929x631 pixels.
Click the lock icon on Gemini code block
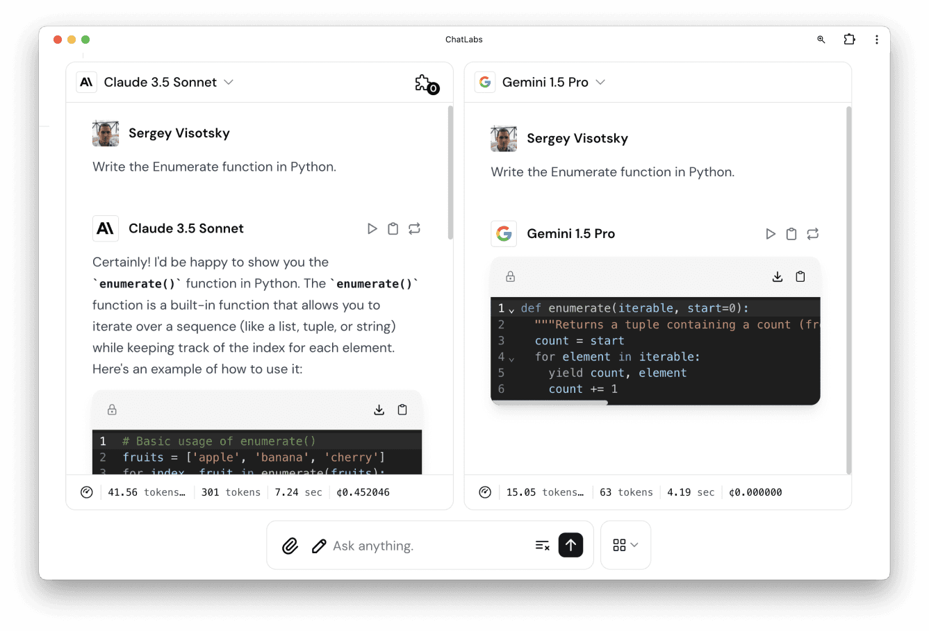tap(510, 276)
